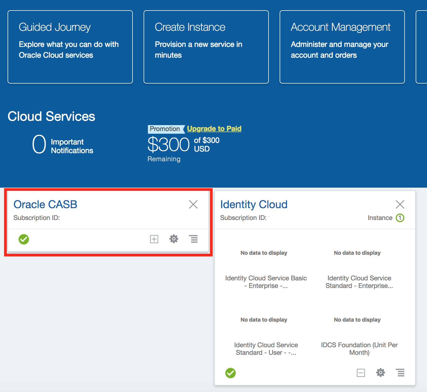The image size is (427, 392).
Task: Click the Identity Cloud green status checkmark
Action: coord(231,373)
